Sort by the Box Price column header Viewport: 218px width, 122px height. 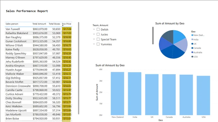pos(66,24)
